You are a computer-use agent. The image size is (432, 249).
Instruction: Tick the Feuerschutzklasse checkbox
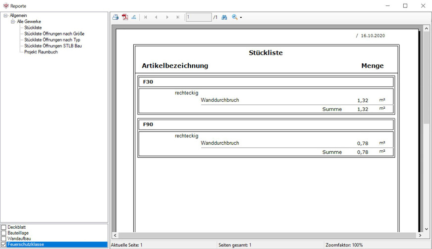click(x=4, y=245)
